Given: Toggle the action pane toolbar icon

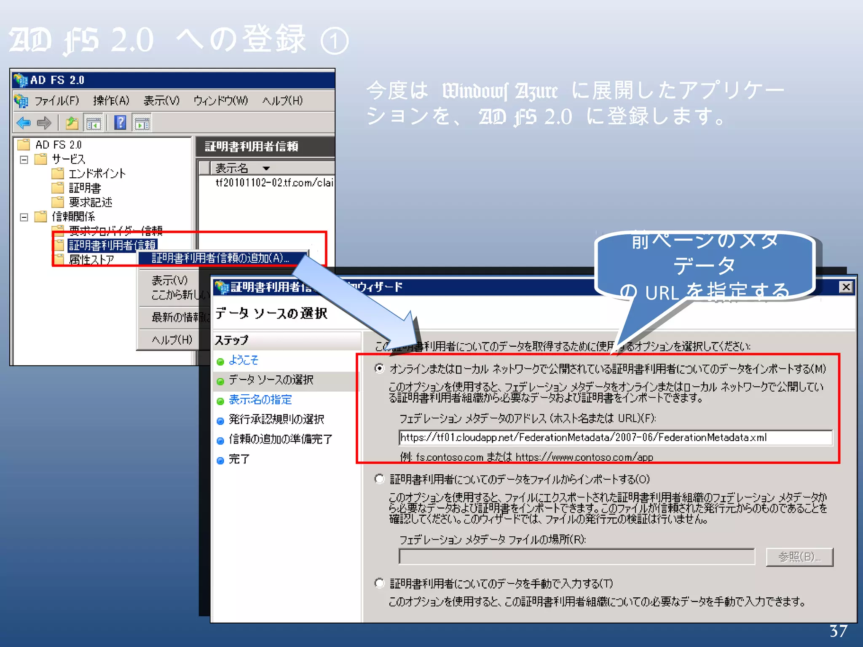Looking at the screenshot, I should (x=142, y=123).
